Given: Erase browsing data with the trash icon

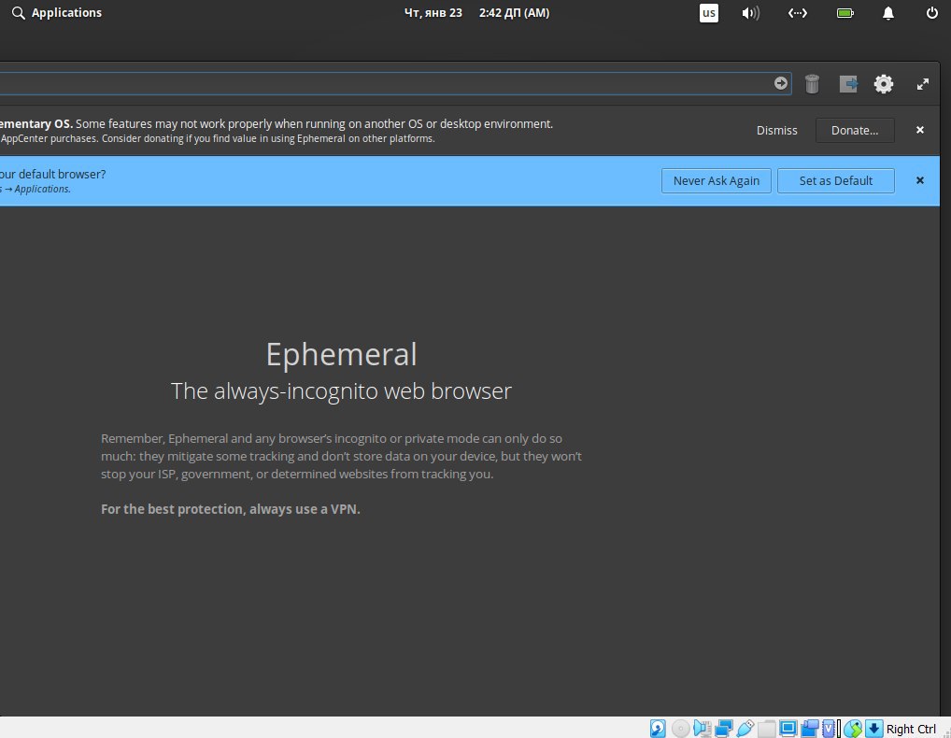Looking at the screenshot, I should (x=812, y=84).
